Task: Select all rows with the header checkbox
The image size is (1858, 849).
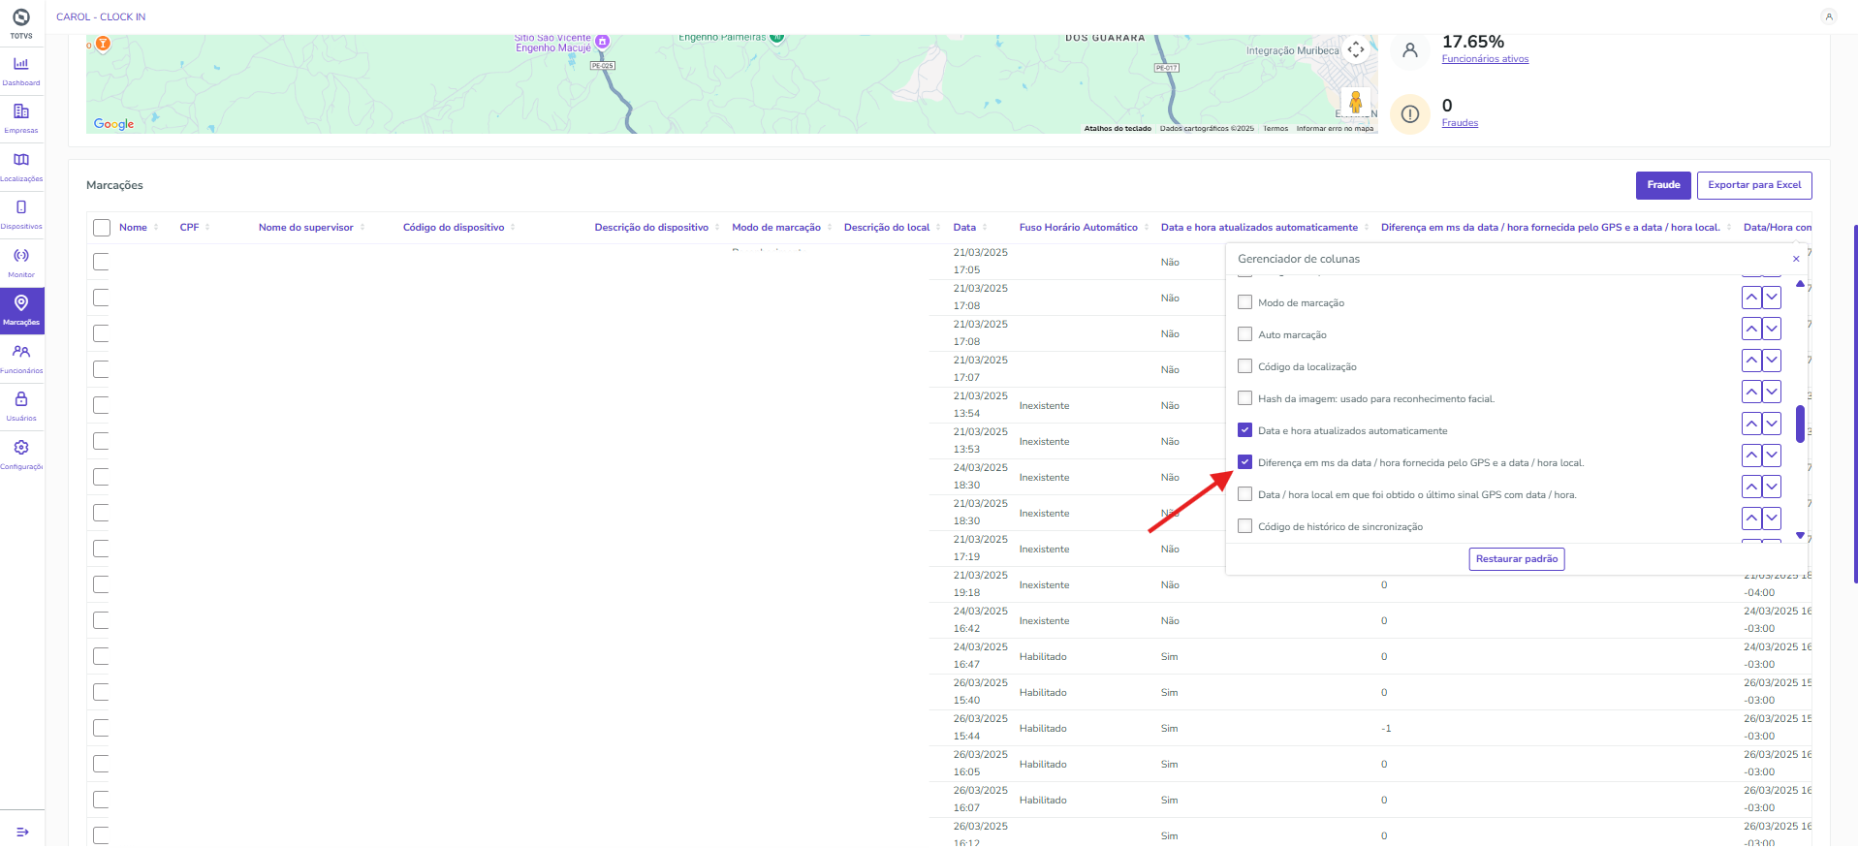Action: tap(102, 228)
